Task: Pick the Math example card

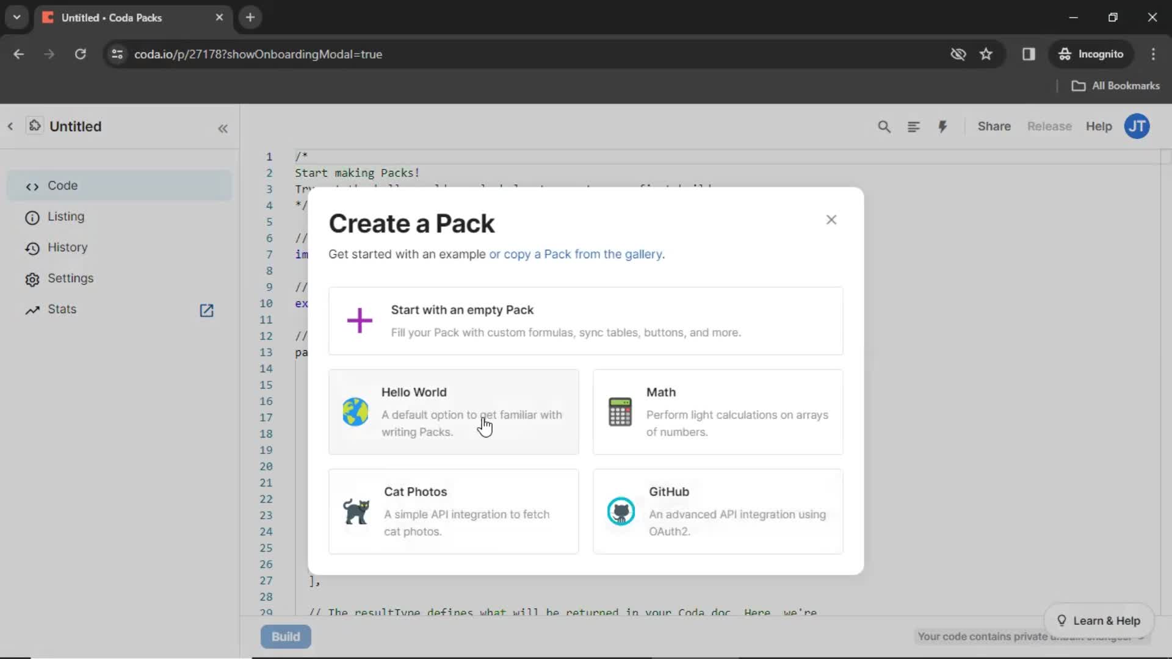Action: pos(718,412)
